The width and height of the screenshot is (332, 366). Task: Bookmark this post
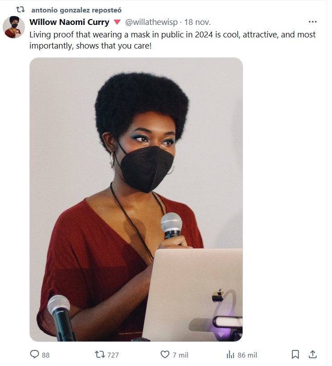[x=296, y=354]
